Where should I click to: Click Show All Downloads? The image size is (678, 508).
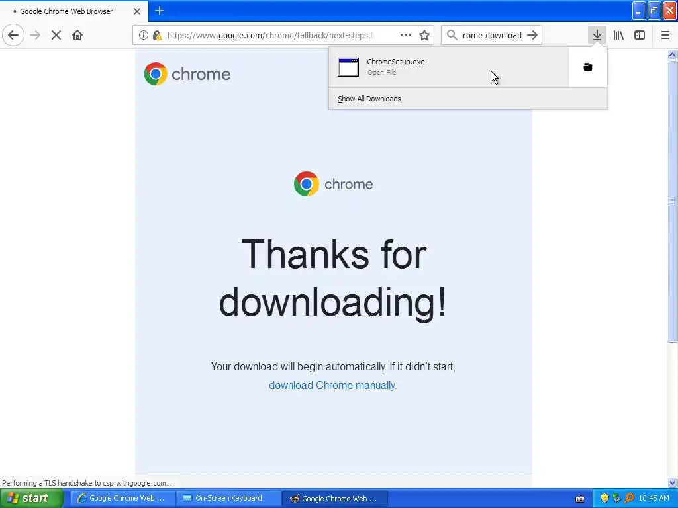(x=369, y=99)
